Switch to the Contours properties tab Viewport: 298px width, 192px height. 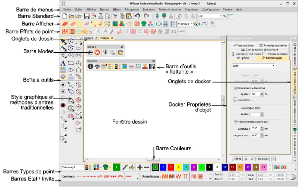[239, 54]
